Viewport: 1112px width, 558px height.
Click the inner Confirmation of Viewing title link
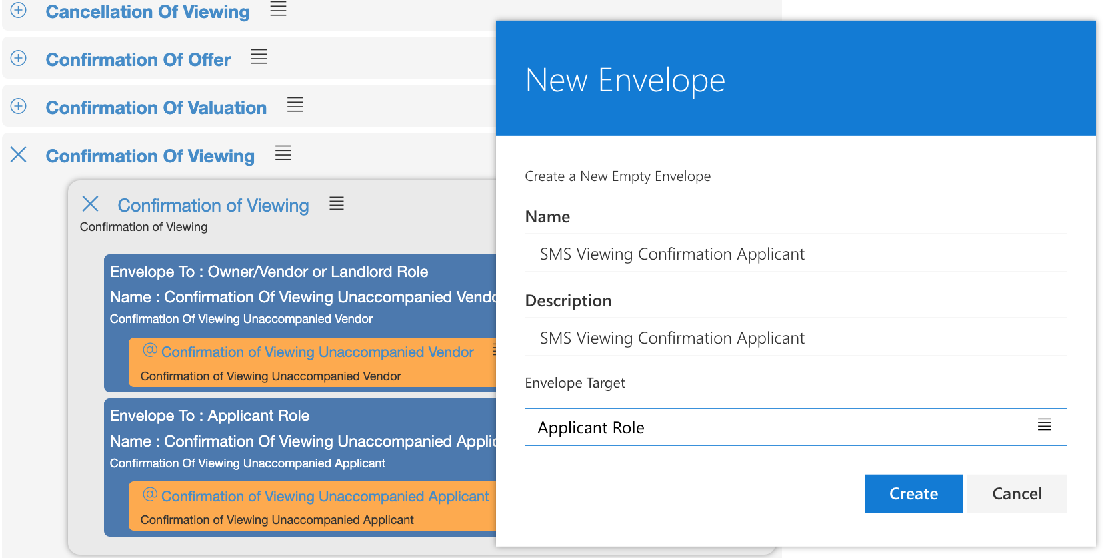point(213,206)
